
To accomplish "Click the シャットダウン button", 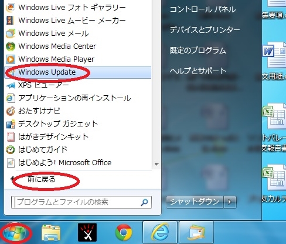I will [x=195, y=202].
